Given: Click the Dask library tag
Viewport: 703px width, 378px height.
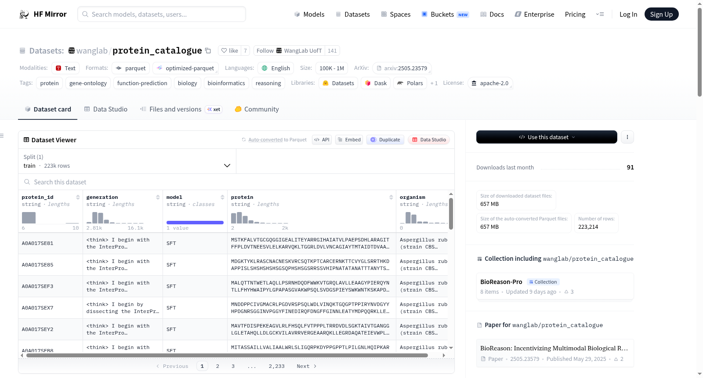Looking at the screenshot, I should [376, 83].
